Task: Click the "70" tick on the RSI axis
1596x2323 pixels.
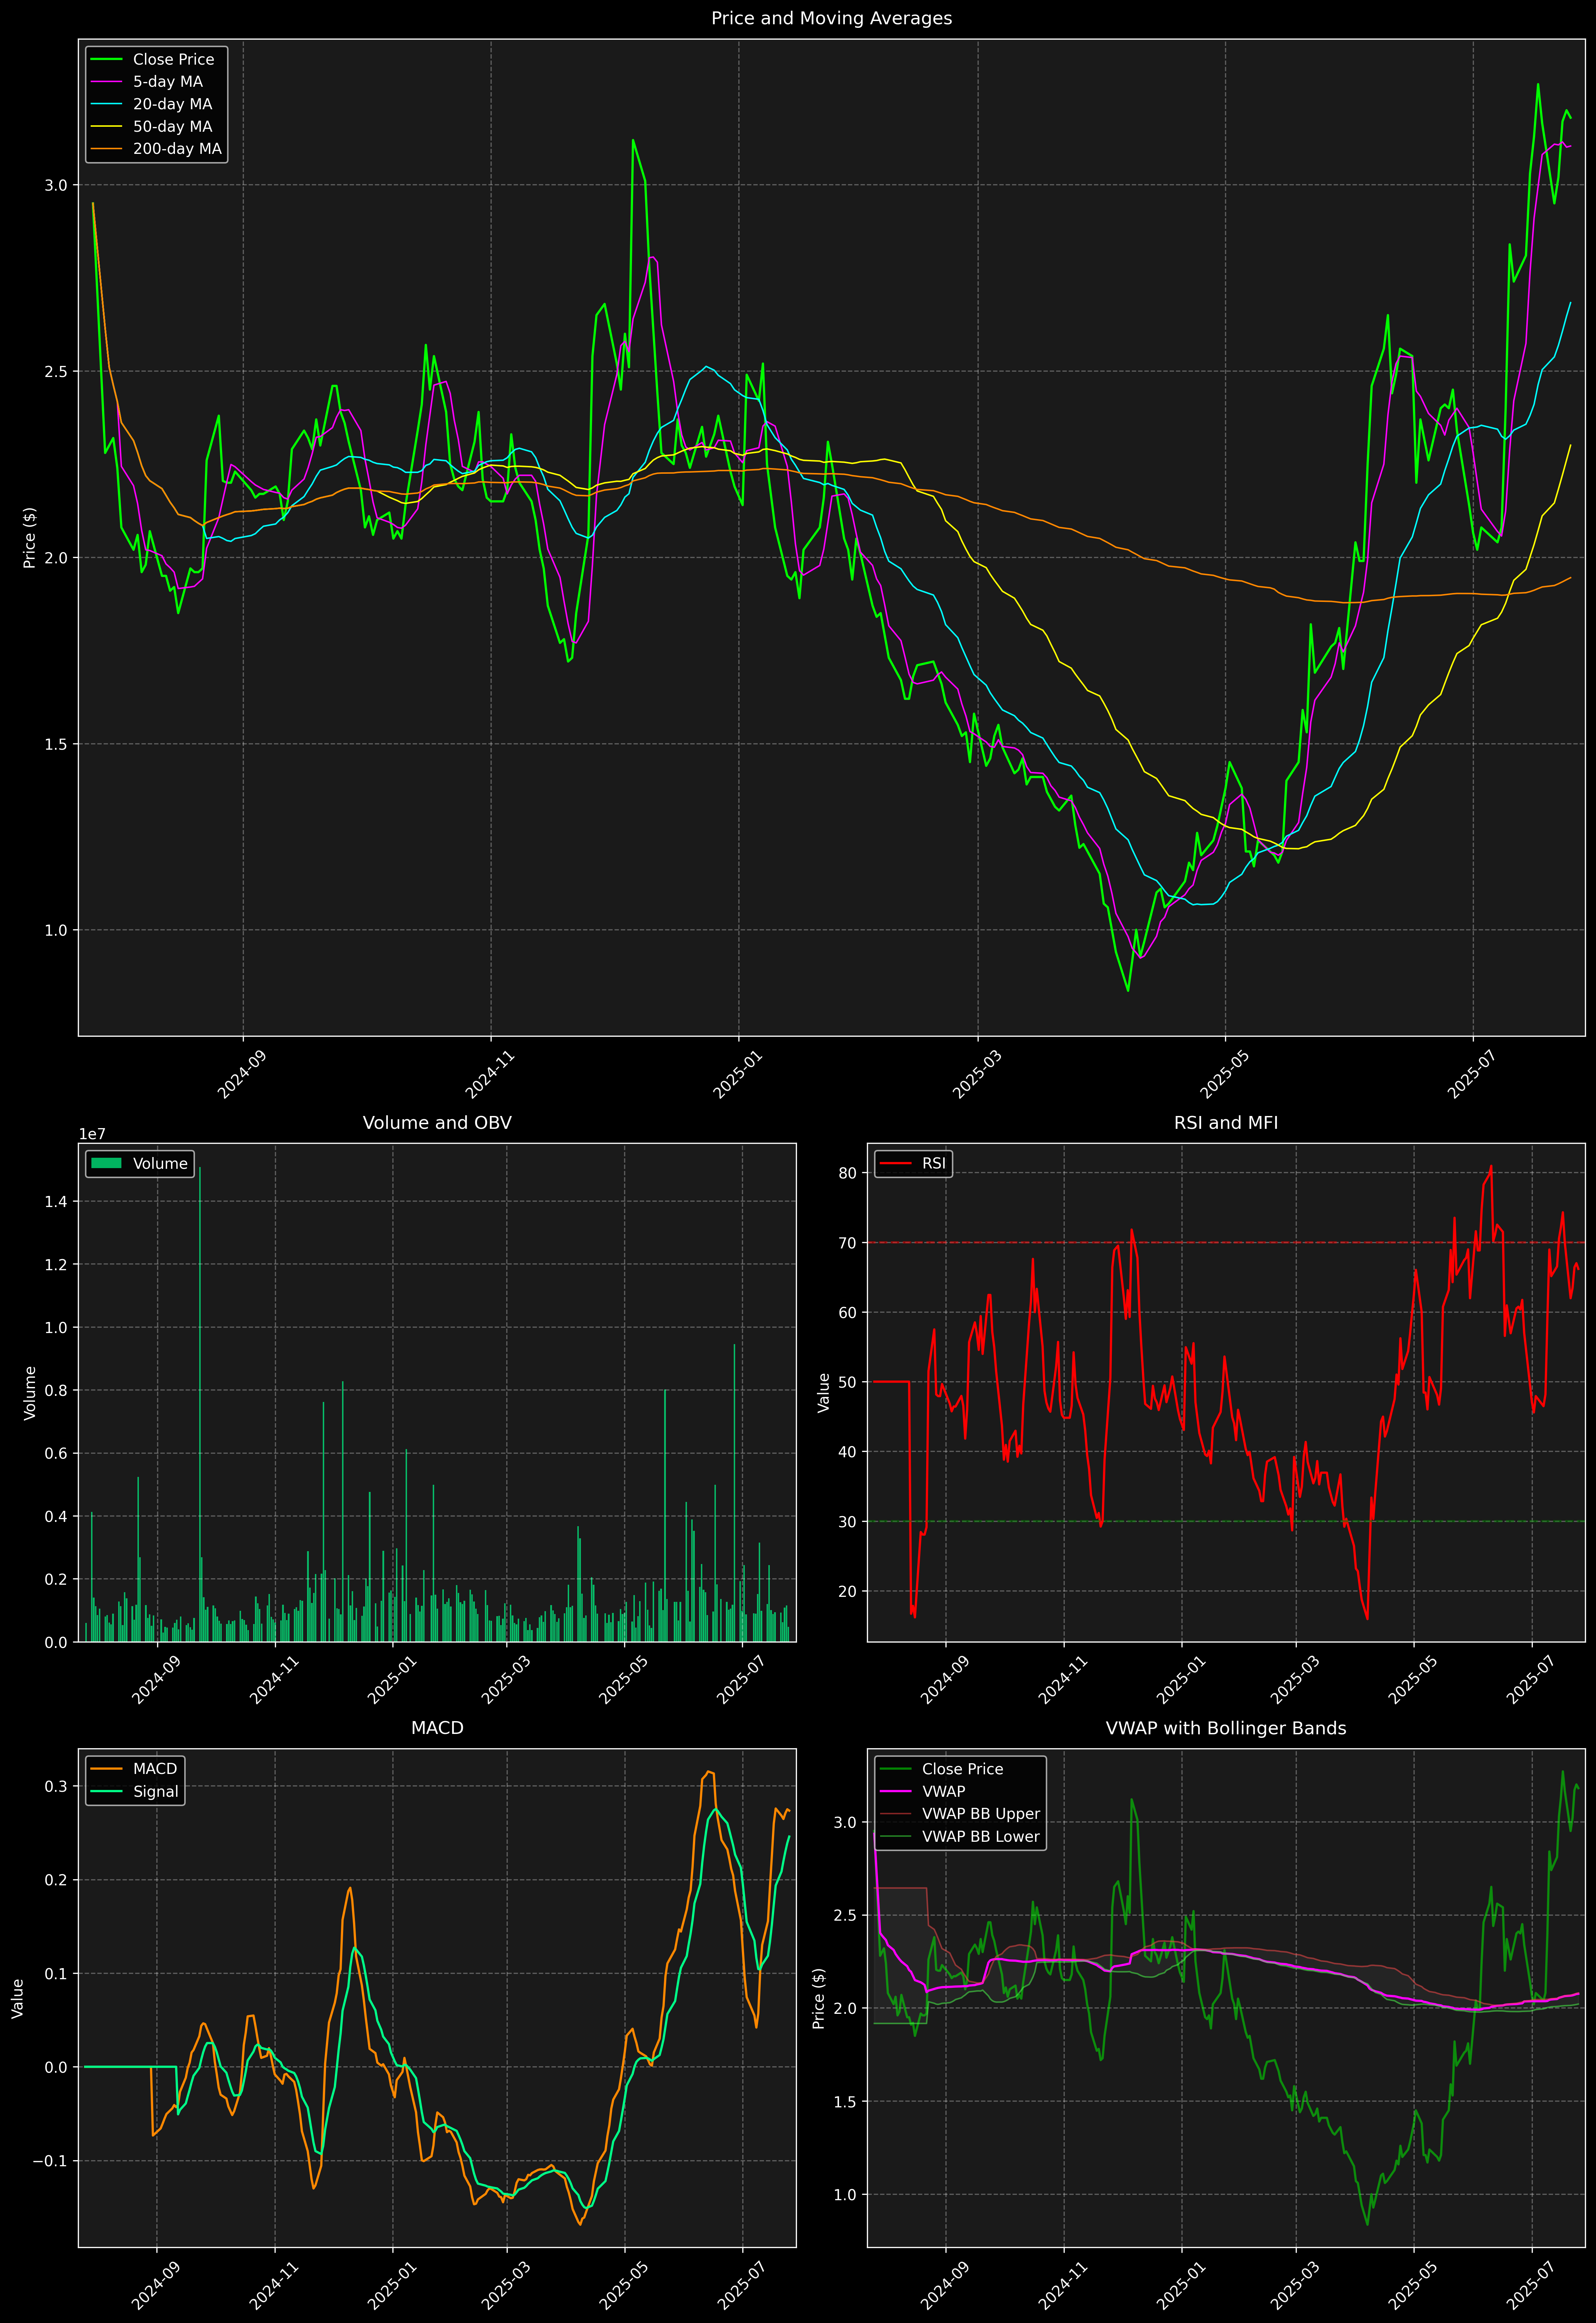Action: pyautogui.click(x=848, y=1243)
